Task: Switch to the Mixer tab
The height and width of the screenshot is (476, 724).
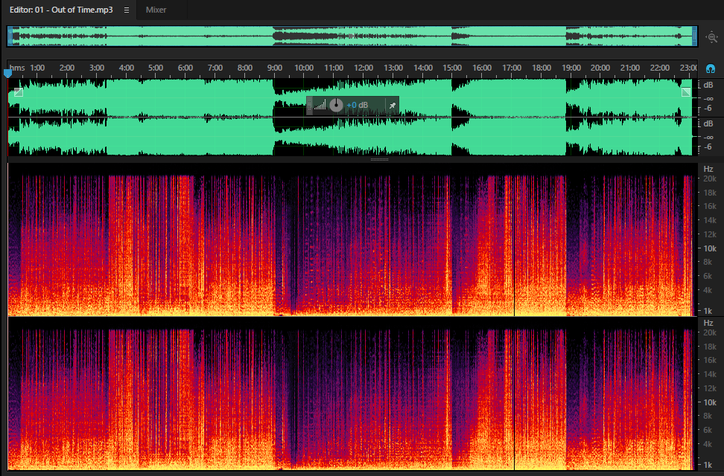Action: point(156,10)
